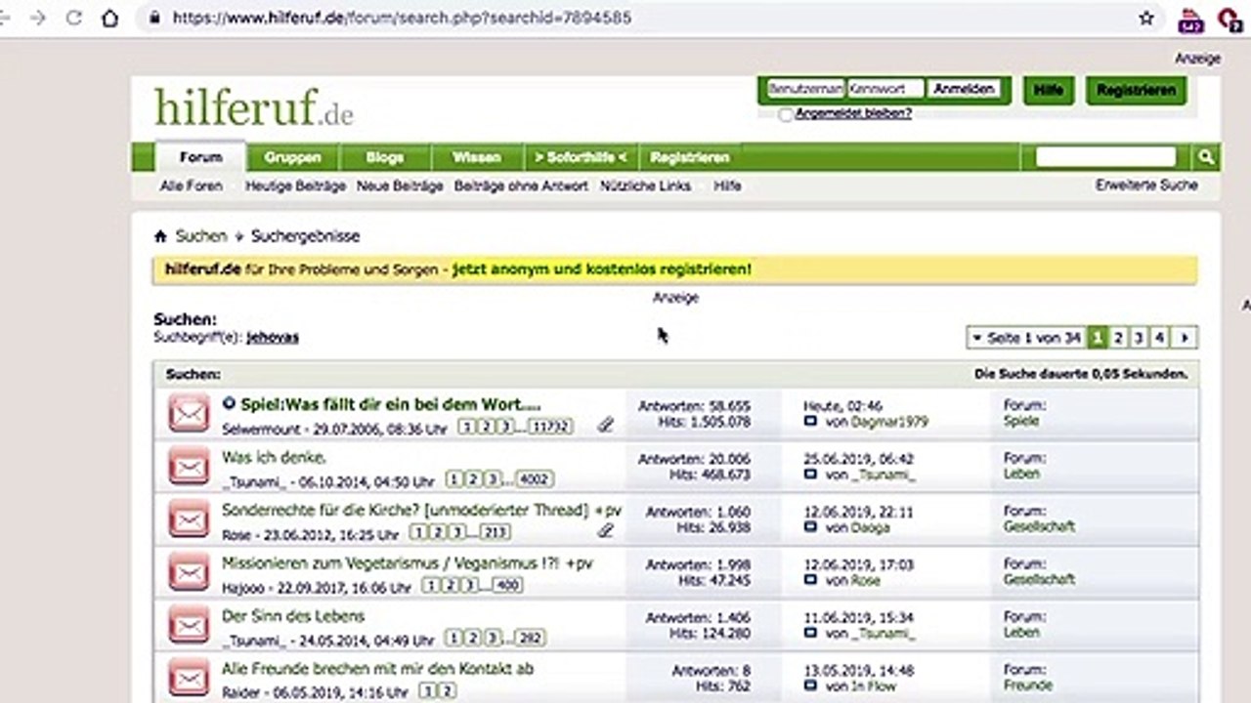1251x703 pixels.
Task: Click the Anmelden button
Action: coord(964,89)
